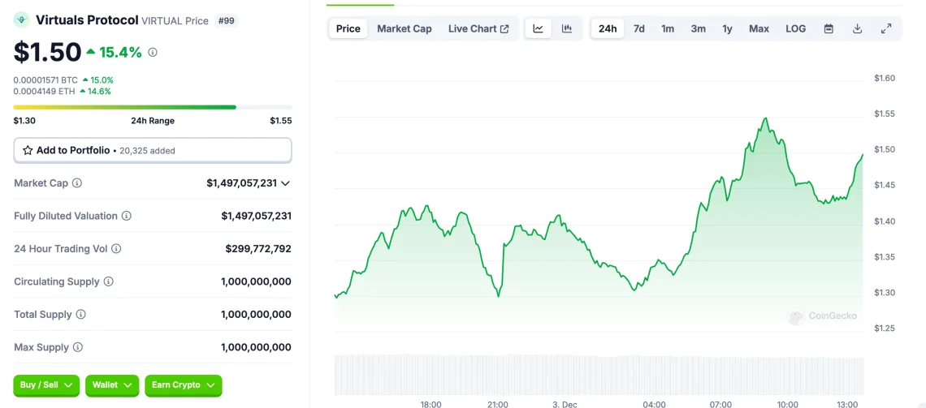Click the $1.30 range low value
The image size is (926, 408).
24,121
